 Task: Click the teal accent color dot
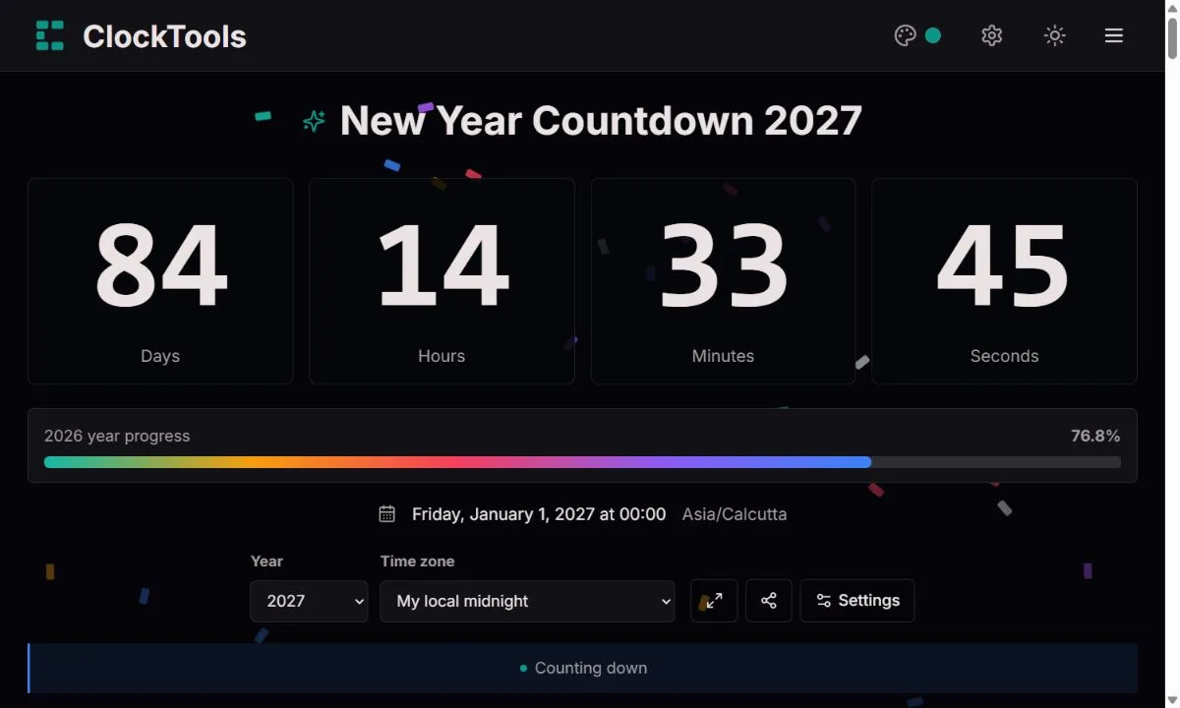[933, 35]
